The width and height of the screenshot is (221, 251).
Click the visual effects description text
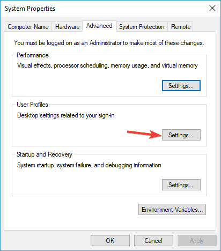point(107,65)
